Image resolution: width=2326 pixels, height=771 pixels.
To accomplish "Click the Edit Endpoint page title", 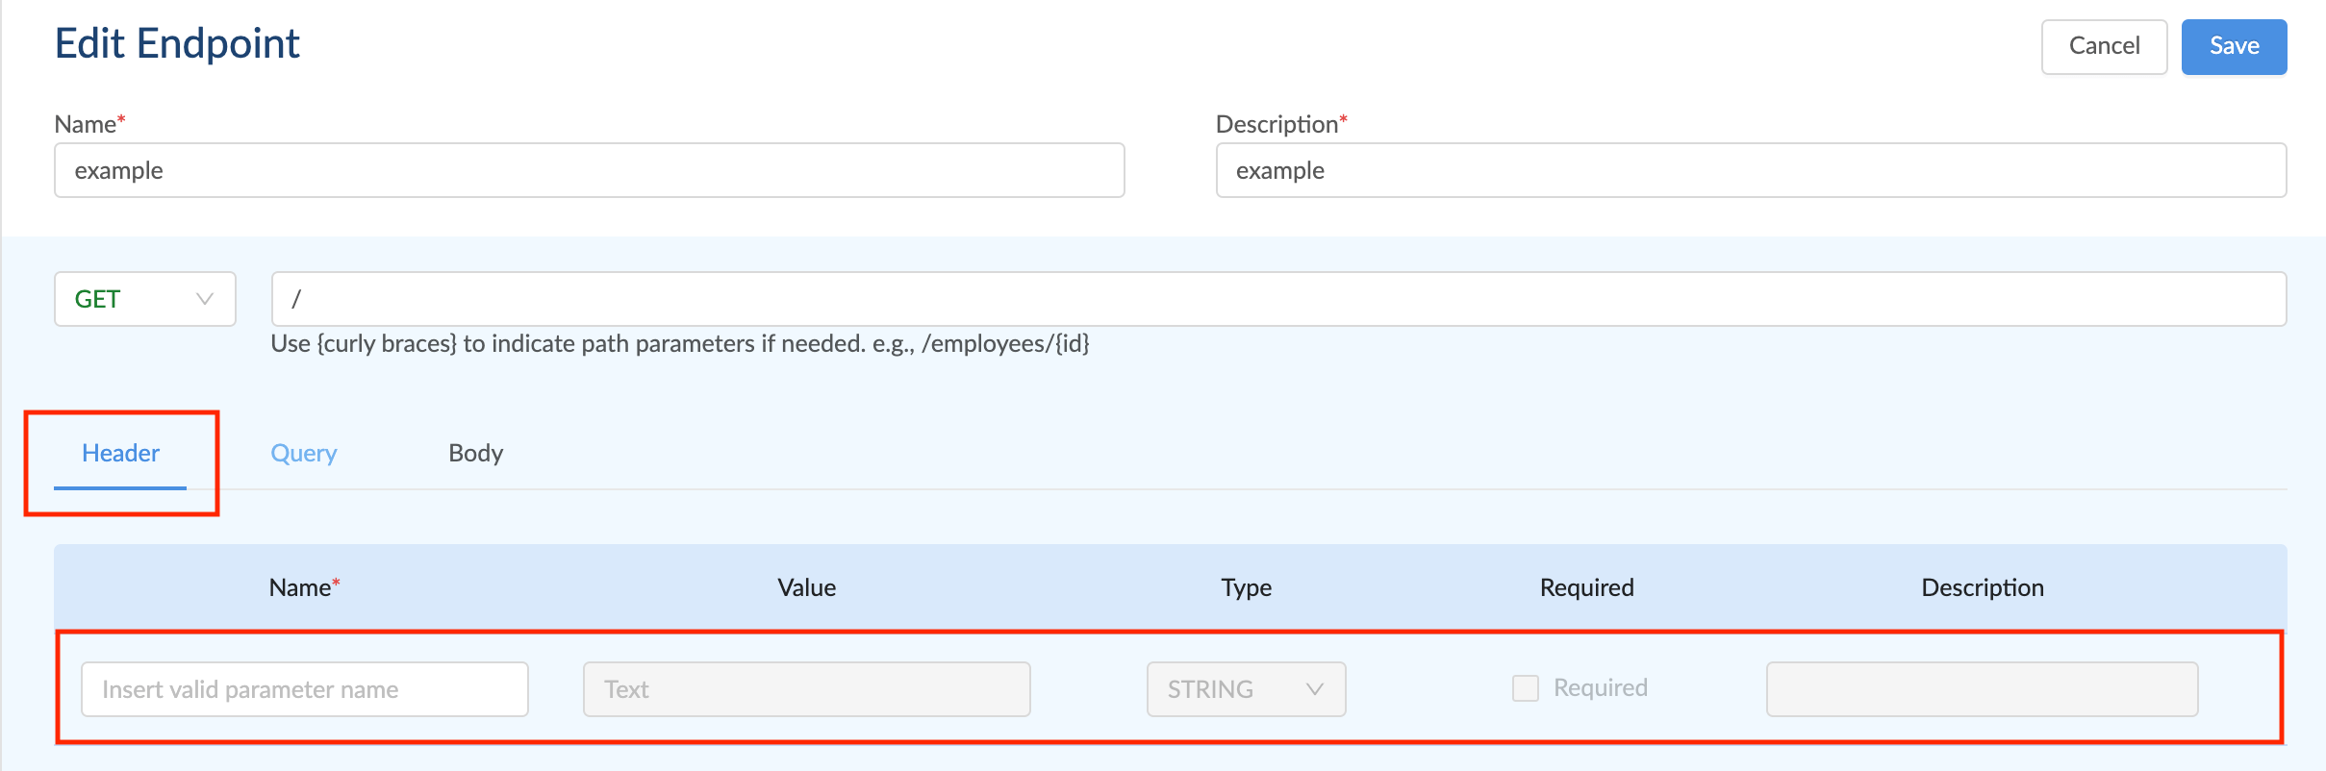I will 177,44.
